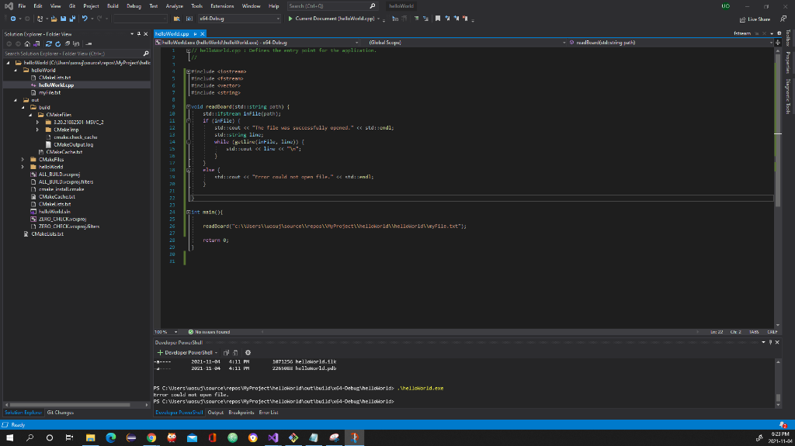Toggle auto-hide pin on Solution Explorer panel
Image resolution: width=795 pixels, height=446 pixels.
tap(137, 34)
